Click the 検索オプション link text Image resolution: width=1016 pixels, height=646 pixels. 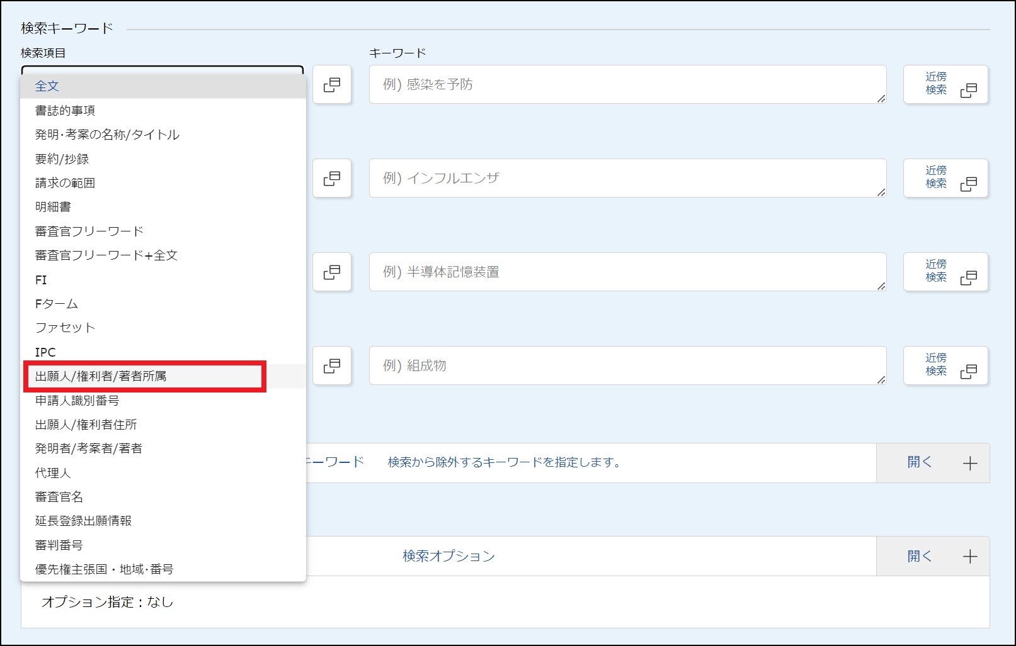click(x=448, y=556)
